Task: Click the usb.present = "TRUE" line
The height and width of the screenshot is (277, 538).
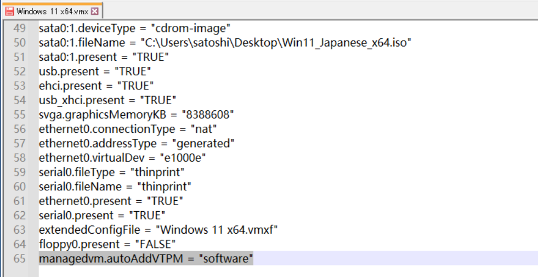Action: pyautogui.click(x=95, y=71)
